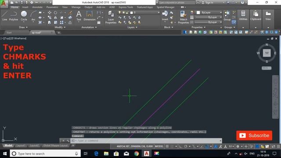Open the layer 0 dropdown list
Screen dimensions: 281x158
[159, 13]
